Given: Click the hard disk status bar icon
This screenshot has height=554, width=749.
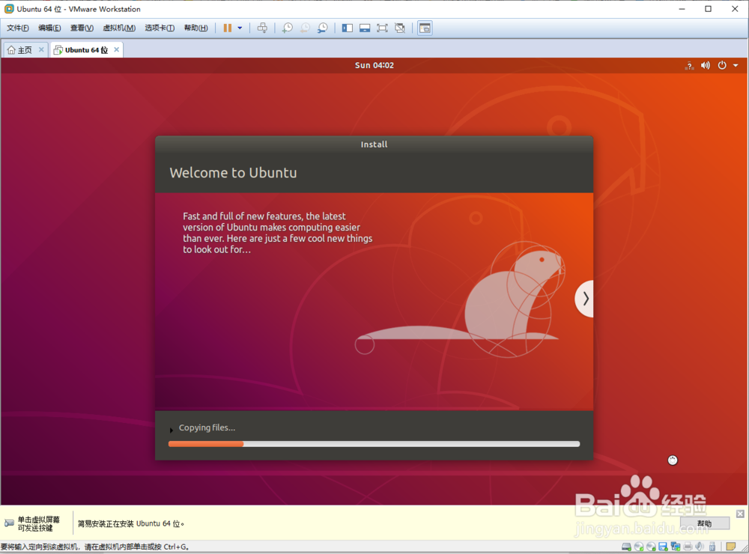Looking at the screenshot, I should tap(626, 547).
